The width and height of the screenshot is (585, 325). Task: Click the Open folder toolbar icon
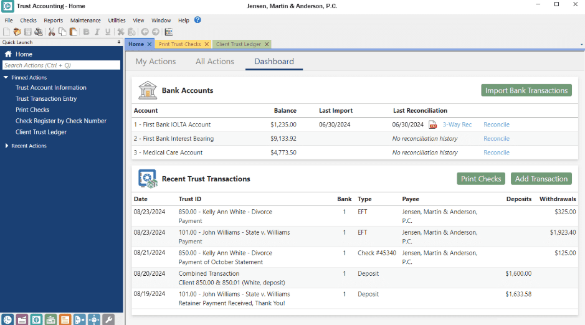click(x=17, y=32)
